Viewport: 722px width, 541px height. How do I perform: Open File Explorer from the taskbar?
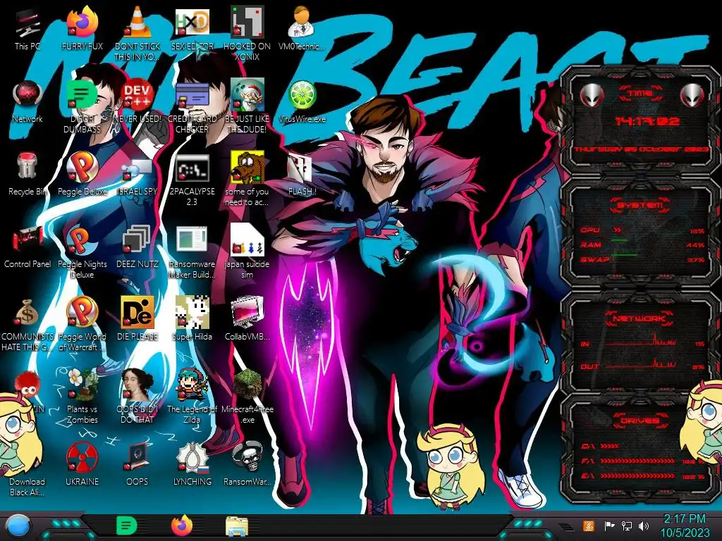click(x=237, y=526)
